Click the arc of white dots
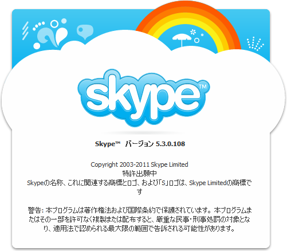This screenshot has height=251, width=287. (38, 26)
